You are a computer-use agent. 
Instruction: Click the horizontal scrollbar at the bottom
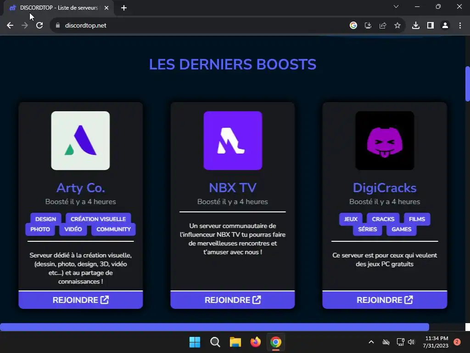(x=214, y=327)
